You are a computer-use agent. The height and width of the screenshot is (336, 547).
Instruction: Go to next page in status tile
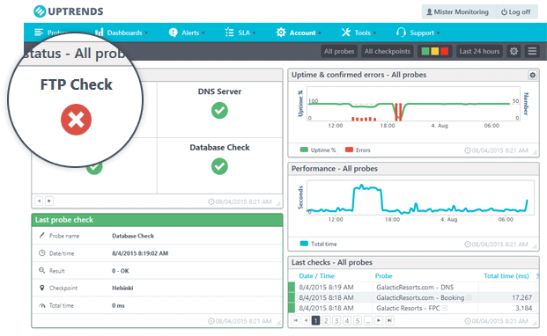49,201
